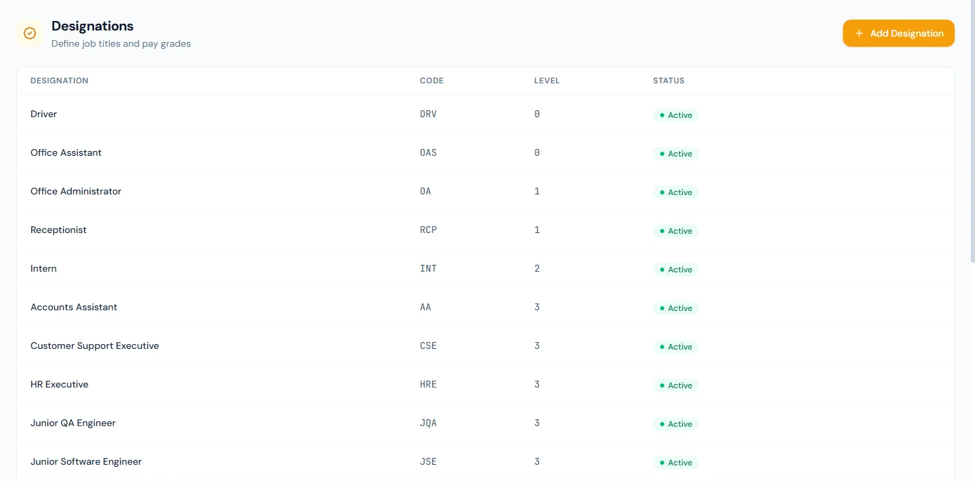Click Active badge for Junior Software Engineer
975x481 pixels.
tap(676, 463)
